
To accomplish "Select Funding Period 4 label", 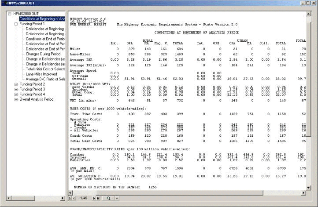I will tap(32, 94).
